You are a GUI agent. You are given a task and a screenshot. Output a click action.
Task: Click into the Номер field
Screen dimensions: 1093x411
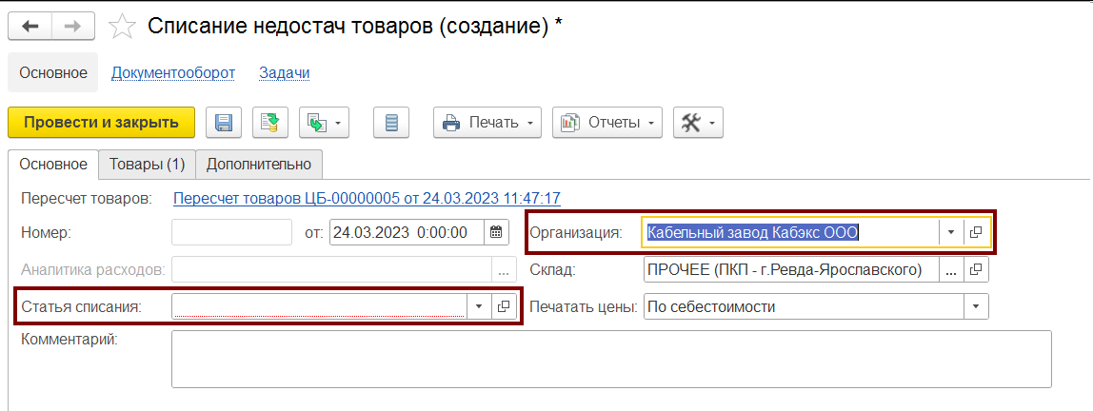coord(231,232)
